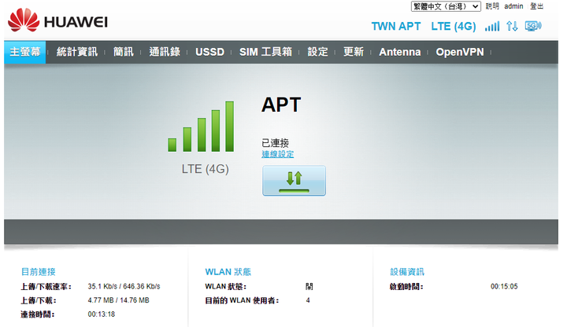Open the 通訊錄 contacts tab
567x327 pixels.
tap(165, 52)
